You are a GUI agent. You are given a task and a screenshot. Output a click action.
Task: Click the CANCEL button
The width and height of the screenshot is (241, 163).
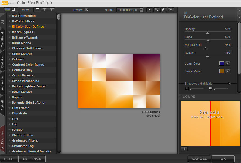click(199, 159)
